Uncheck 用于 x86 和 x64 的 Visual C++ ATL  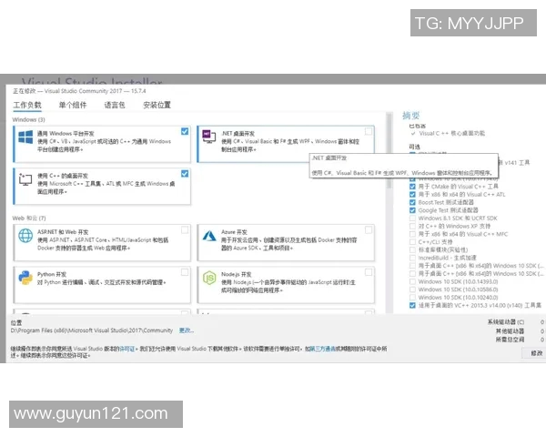[412, 195]
